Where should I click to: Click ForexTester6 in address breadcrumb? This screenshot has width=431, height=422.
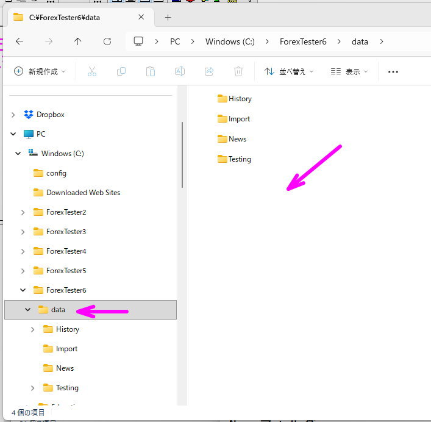pyautogui.click(x=303, y=41)
